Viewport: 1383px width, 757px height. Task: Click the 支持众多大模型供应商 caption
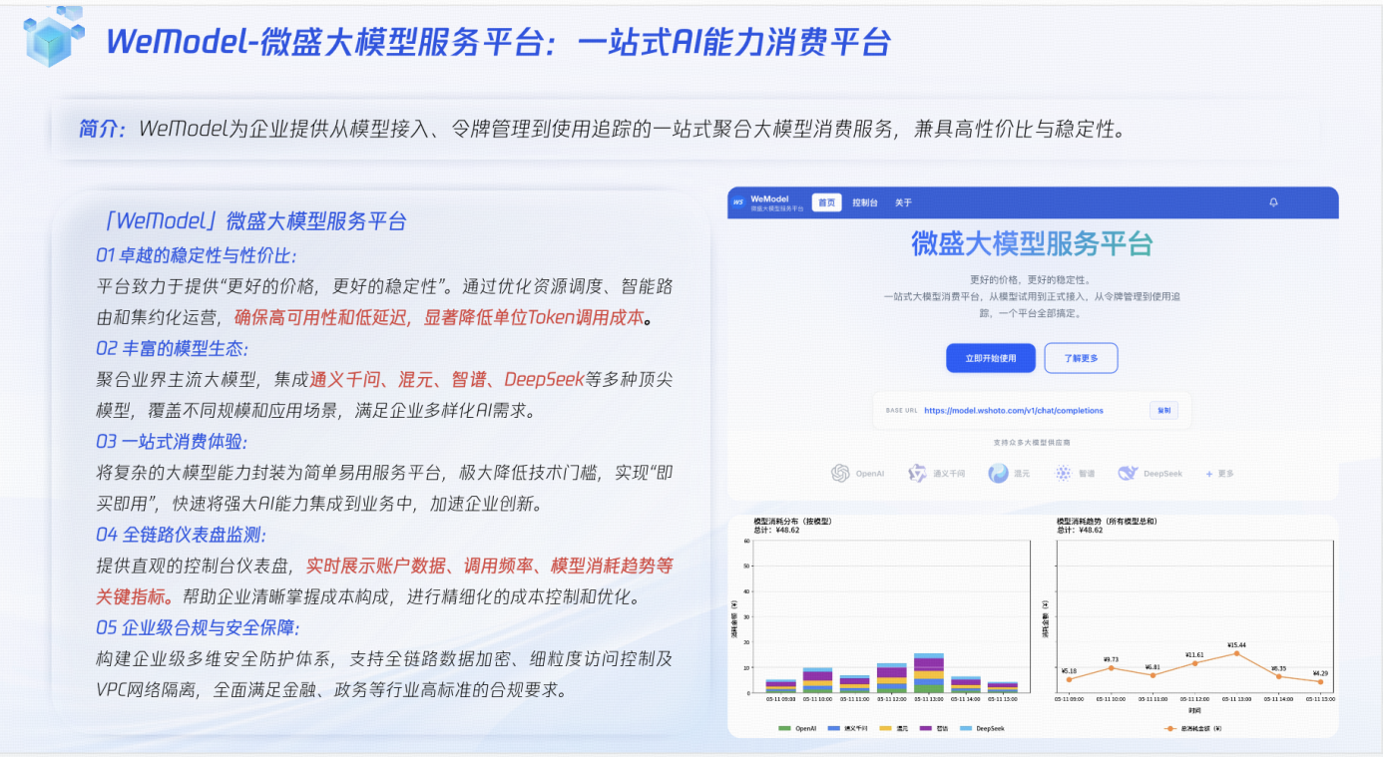[x=1032, y=442]
